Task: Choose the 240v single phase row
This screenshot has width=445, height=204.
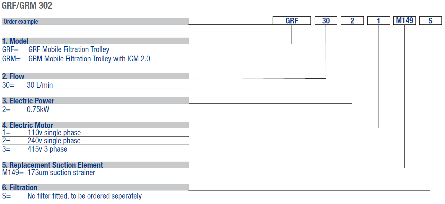Action: [x=54, y=141]
